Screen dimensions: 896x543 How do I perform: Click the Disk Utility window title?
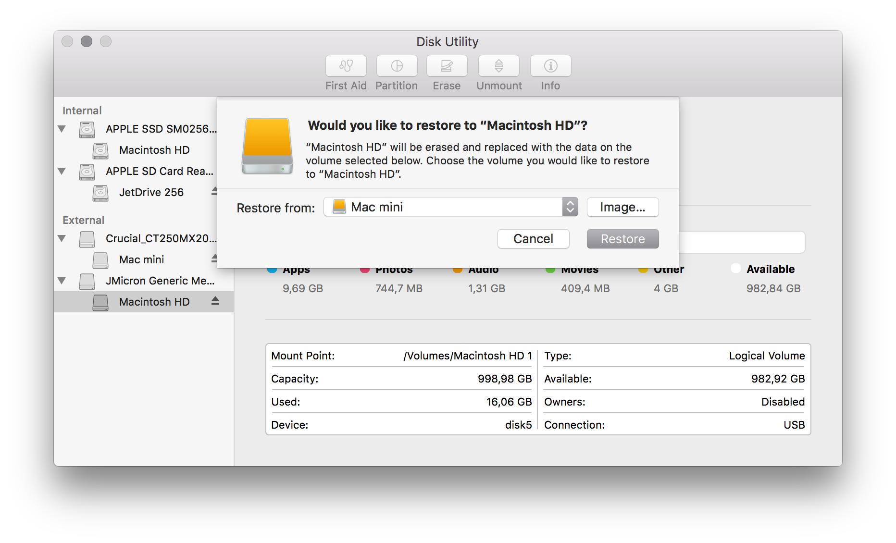coord(448,42)
